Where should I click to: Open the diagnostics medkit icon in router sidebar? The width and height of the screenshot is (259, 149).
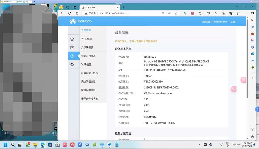[72, 47]
